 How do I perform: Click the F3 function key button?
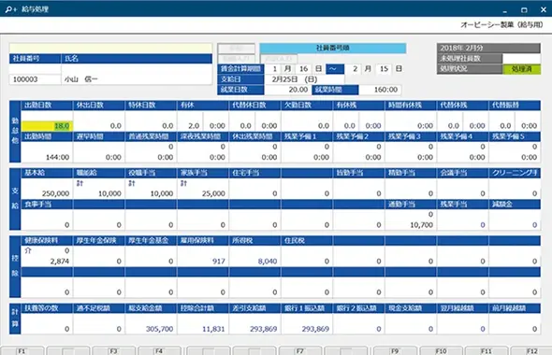point(114,350)
